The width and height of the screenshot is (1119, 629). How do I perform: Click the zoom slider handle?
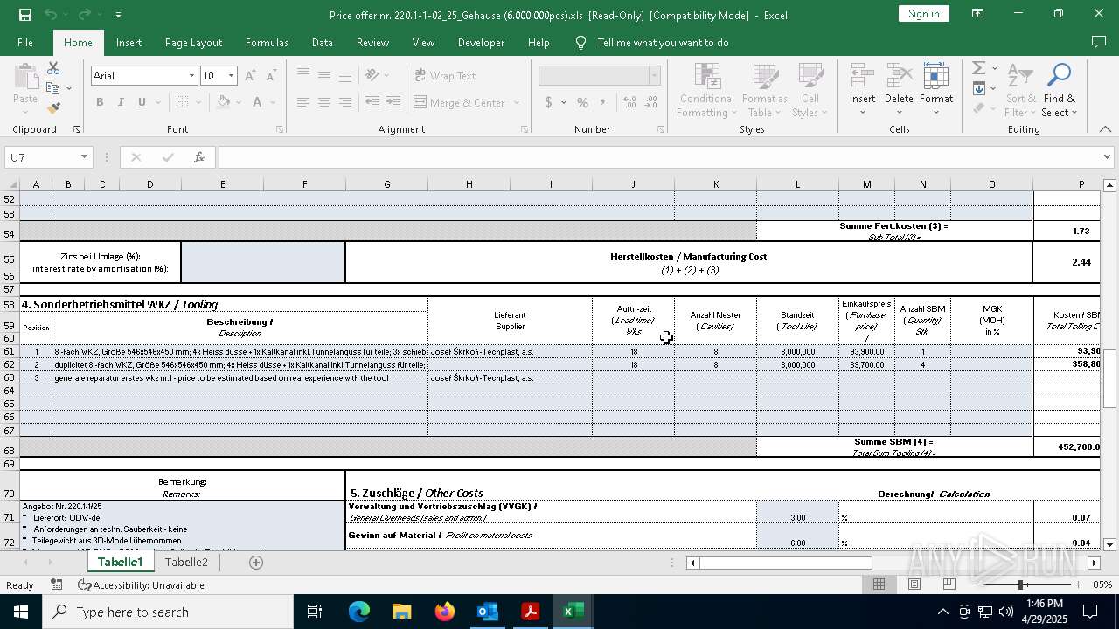coord(1020,584)
